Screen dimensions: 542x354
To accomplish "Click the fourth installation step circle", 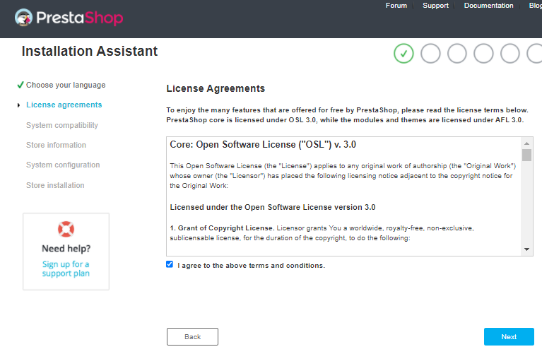I will point(483,54).
